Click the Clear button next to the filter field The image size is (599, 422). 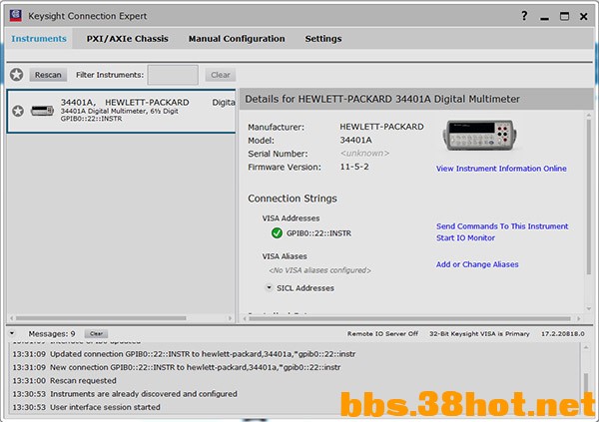pyautogui.click(x=221, y=75)
